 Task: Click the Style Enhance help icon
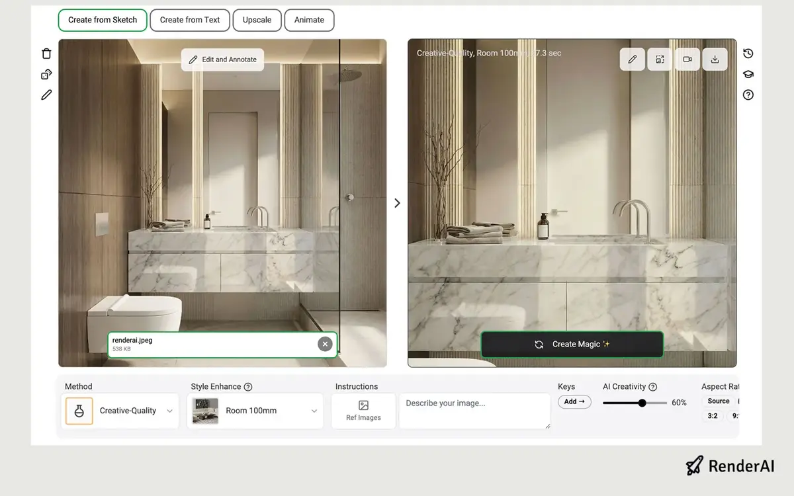248,387
